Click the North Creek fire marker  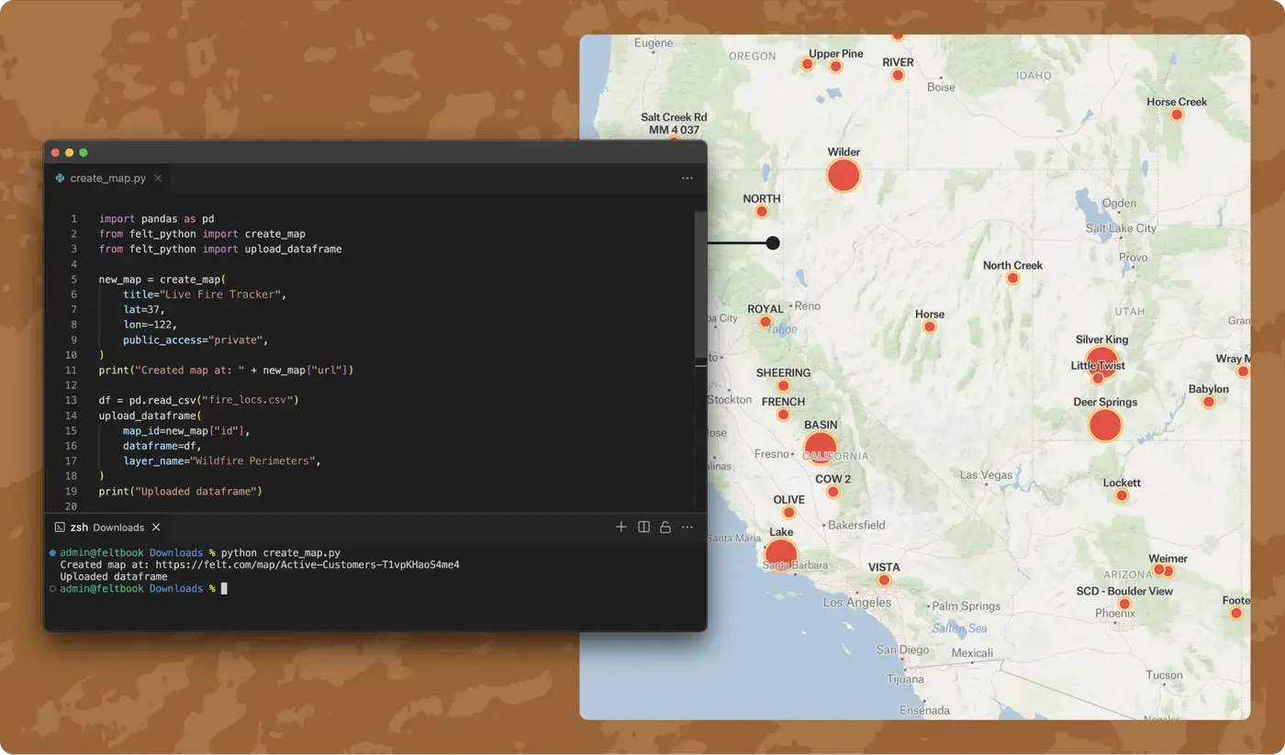pyautogui.click(x=1012, y=278)
